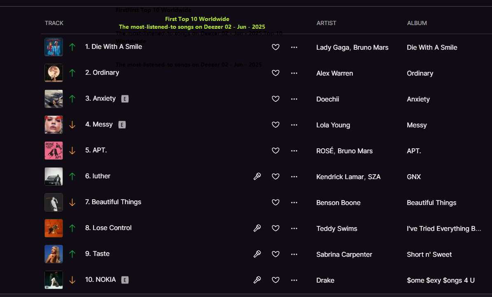Viewport: 492px width, 297px height.
Task: Like the track Die With A Smile
Action: pos(275,47)
